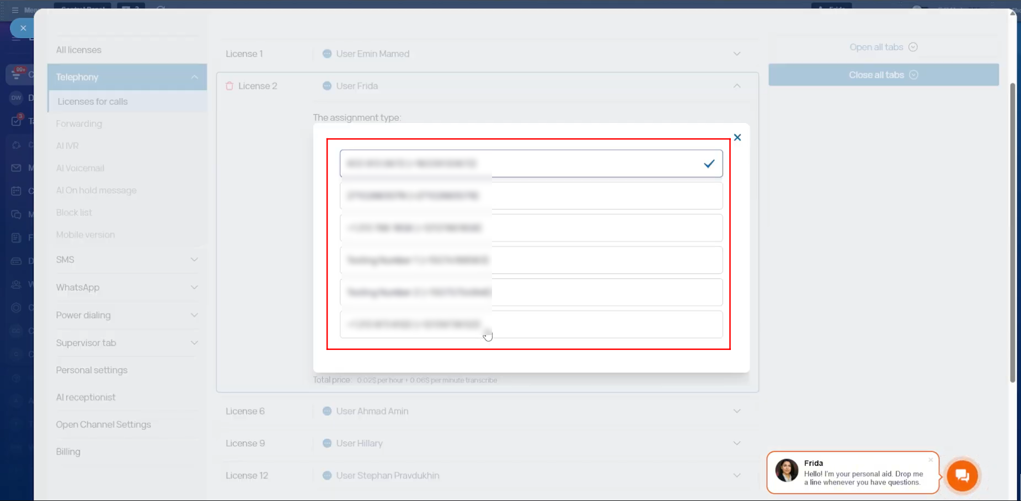Open the orange chat bubble icon
1021x501 pixels.
(962, 475)
